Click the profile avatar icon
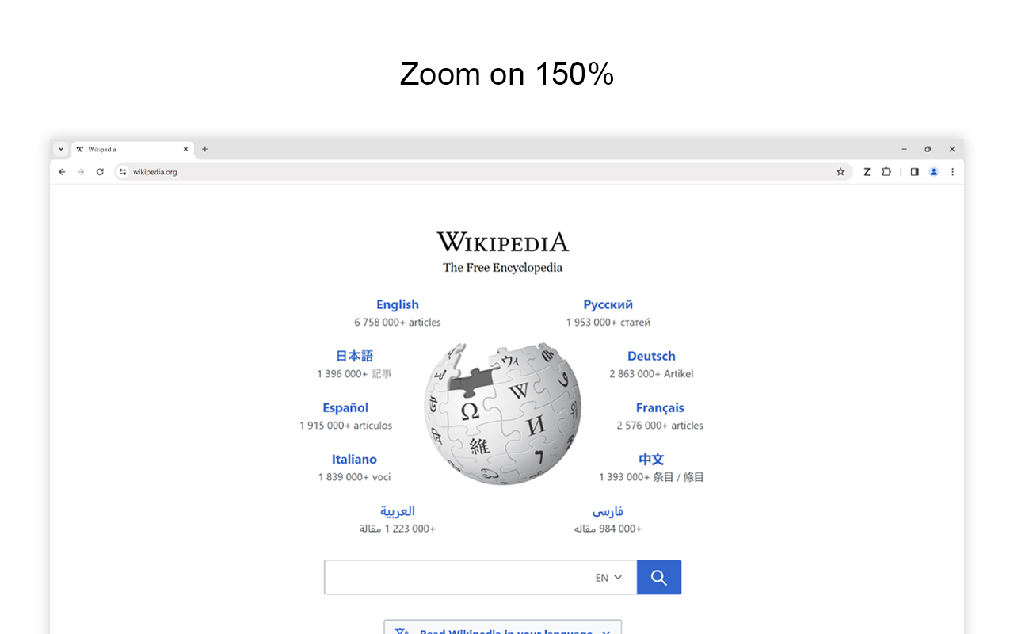This screenshot has width=1014, height=634. tap(933, 171)
